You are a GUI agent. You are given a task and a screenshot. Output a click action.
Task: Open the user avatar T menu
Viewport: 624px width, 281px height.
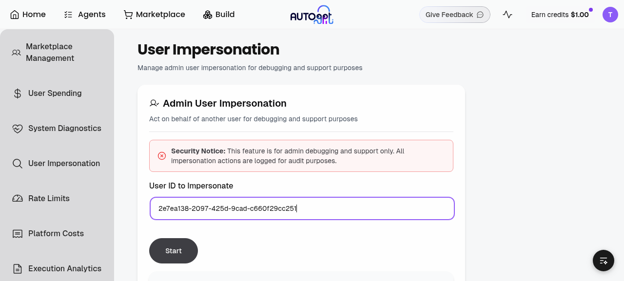(x=610, y=15)
